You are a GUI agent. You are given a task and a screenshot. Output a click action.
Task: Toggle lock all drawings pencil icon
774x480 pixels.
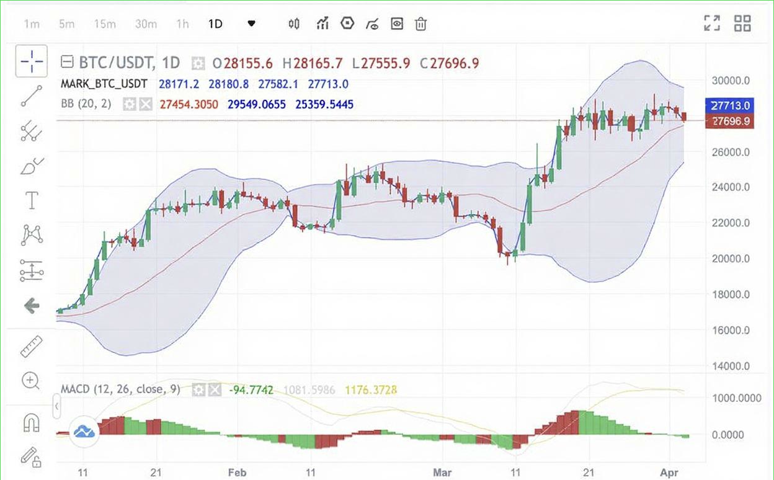click(31, 458)
